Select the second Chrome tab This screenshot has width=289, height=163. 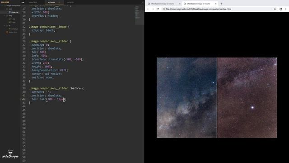pos(200,4)
